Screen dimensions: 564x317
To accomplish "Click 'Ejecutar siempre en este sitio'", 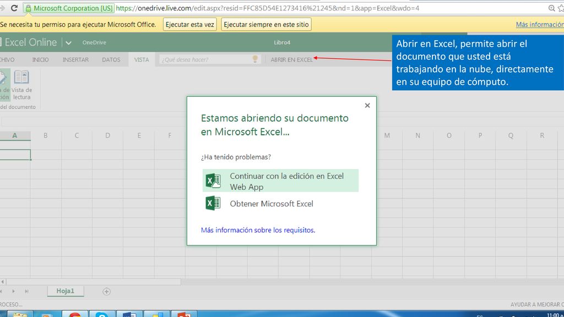I will coord(266,24).
